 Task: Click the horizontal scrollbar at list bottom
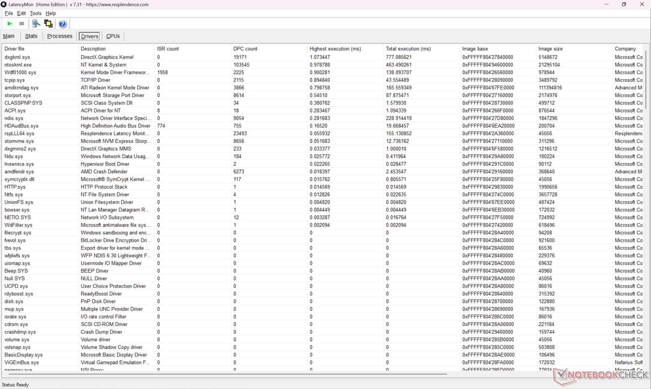(x=227, y=374)
